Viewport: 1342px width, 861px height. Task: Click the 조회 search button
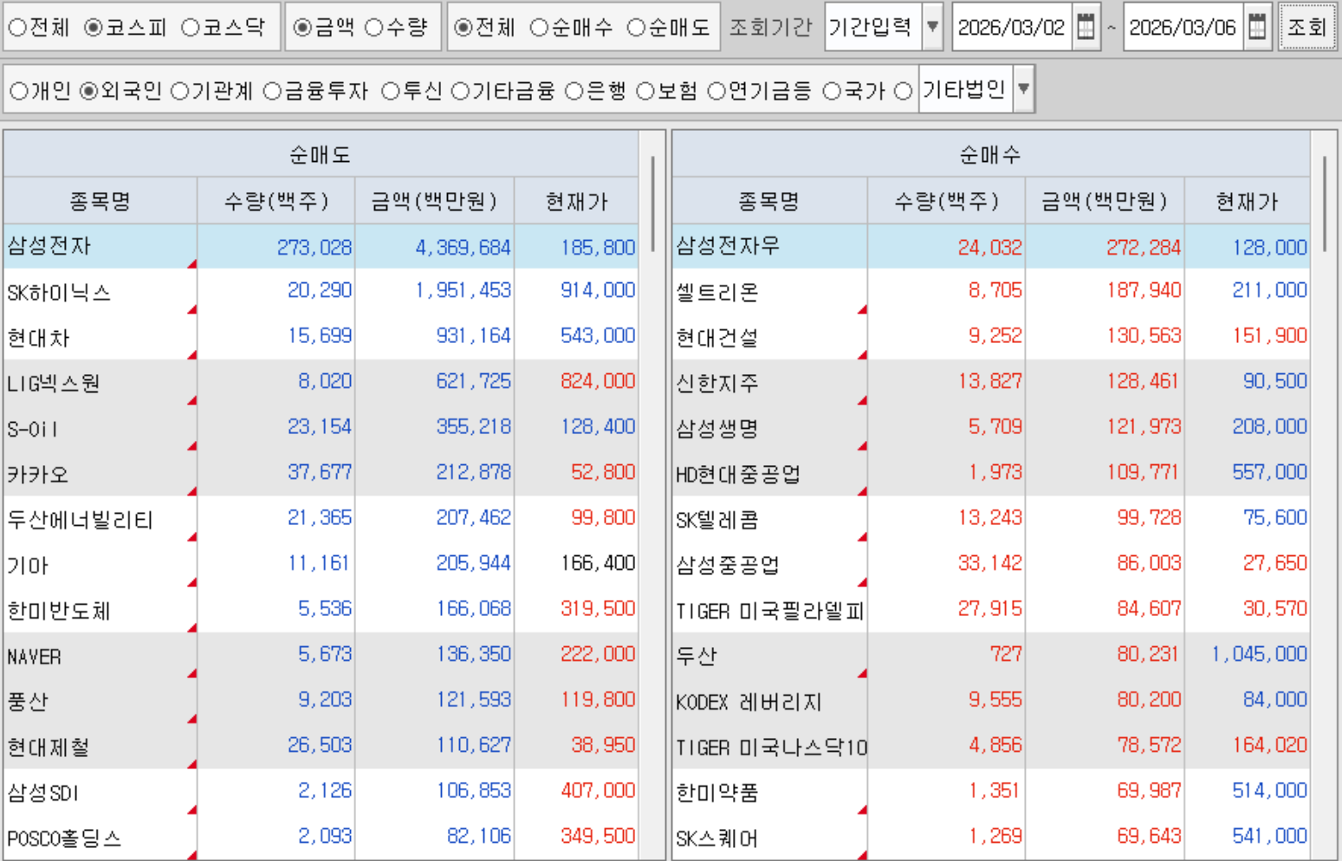tap(1306, 28)
